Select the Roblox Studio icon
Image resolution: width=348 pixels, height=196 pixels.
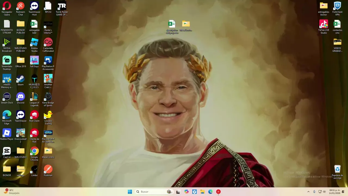[x=34, y=45]
